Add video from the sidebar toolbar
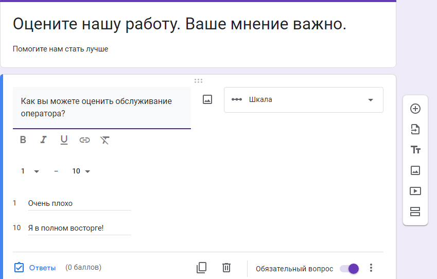437x279 pixels. point(415,191)
